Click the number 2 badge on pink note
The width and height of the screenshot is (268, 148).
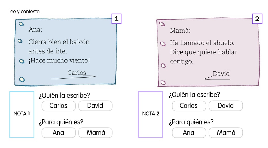pyautogui.click(x=257, y=19)
